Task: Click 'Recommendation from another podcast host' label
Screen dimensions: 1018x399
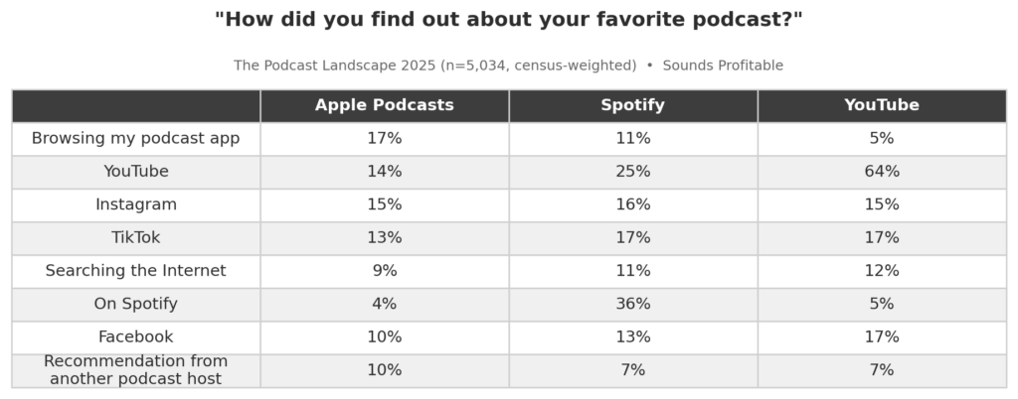Action: point(135,370)
